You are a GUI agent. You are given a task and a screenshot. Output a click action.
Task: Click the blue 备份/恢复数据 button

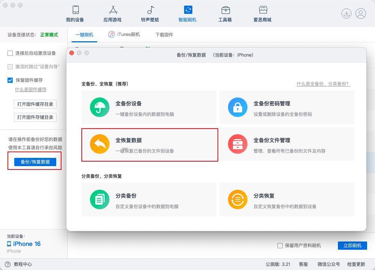(35, 162)
